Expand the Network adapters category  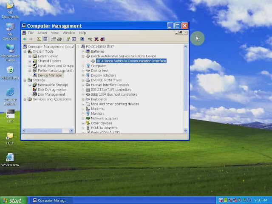coord(83,119)
